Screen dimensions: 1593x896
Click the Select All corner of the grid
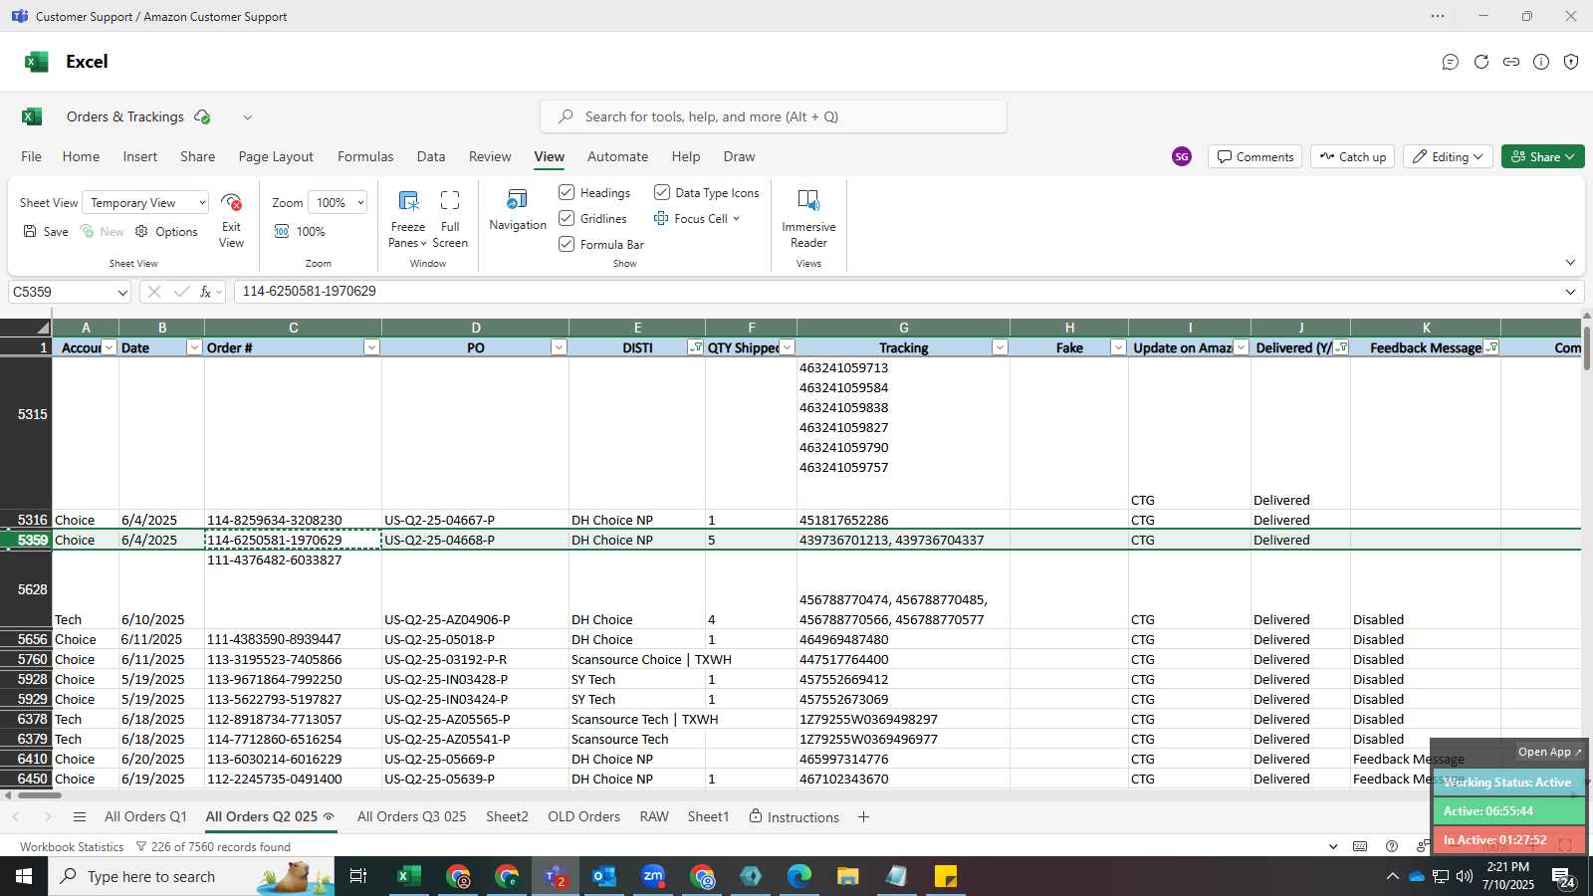click(26, 329)
